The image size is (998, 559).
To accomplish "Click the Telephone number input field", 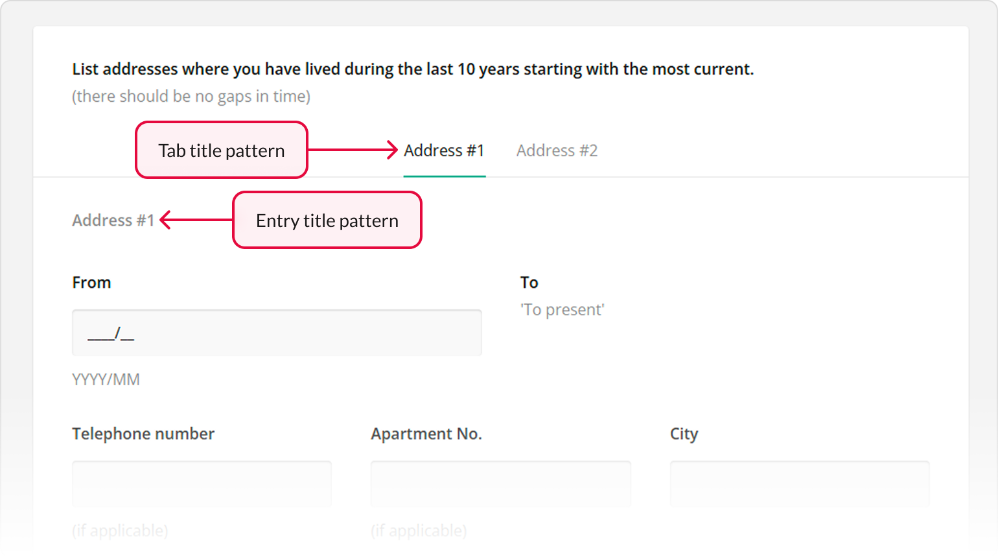I will [201, 484].
